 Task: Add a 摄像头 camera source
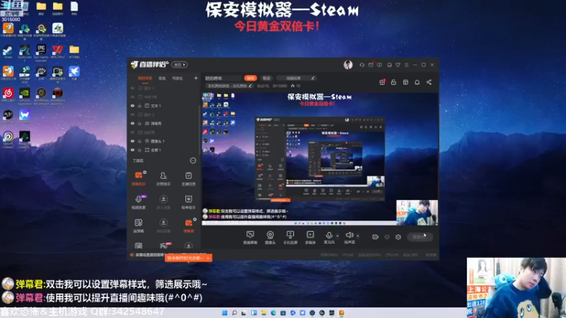pos(270,237)
